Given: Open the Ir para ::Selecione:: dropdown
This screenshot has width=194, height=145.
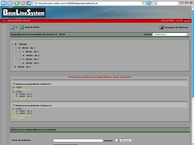Looking at the screenshot, I should [x=171, y=35].
